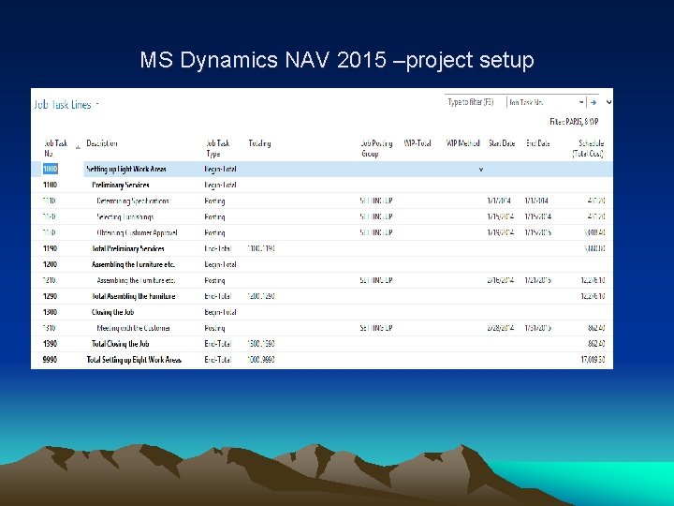674x506 pixels.
Task: Click job task number 9990 cell
Action: pos(50,360)
